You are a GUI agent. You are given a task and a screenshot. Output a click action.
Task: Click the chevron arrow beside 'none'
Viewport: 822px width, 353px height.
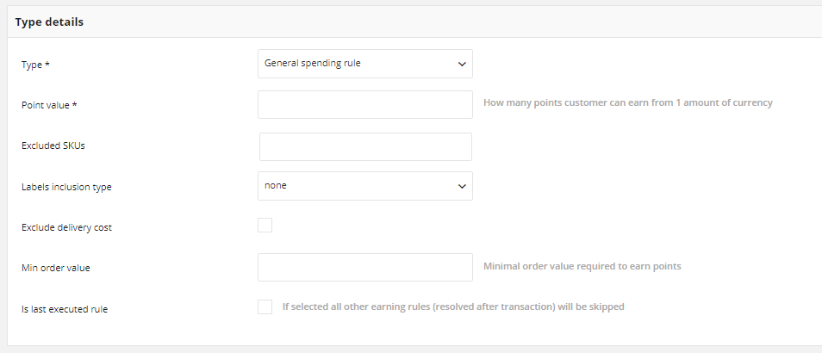(x=462, y=187)
